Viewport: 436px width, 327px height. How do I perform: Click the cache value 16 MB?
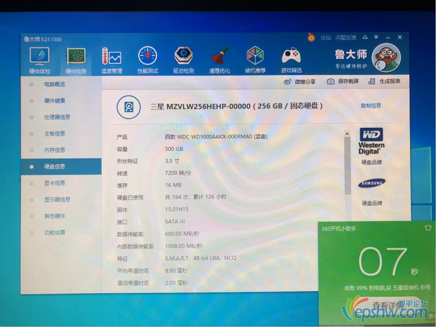pyautogui.click(x=173, y=185)
